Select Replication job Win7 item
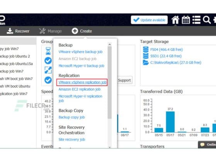 (x=13, y=94)
